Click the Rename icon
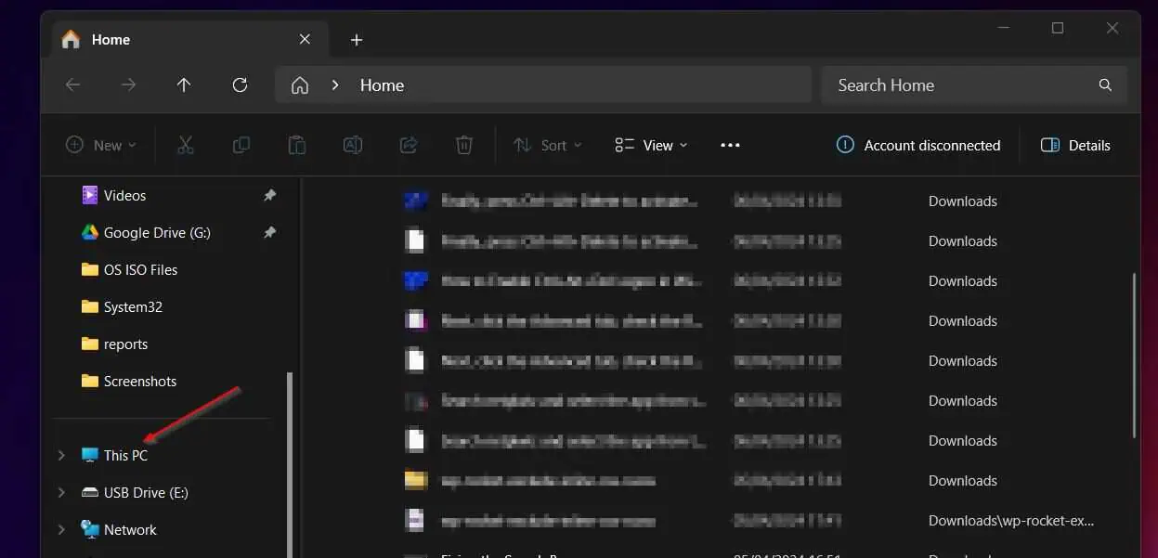Screen dimensions: 1158x558 [352, 145]
